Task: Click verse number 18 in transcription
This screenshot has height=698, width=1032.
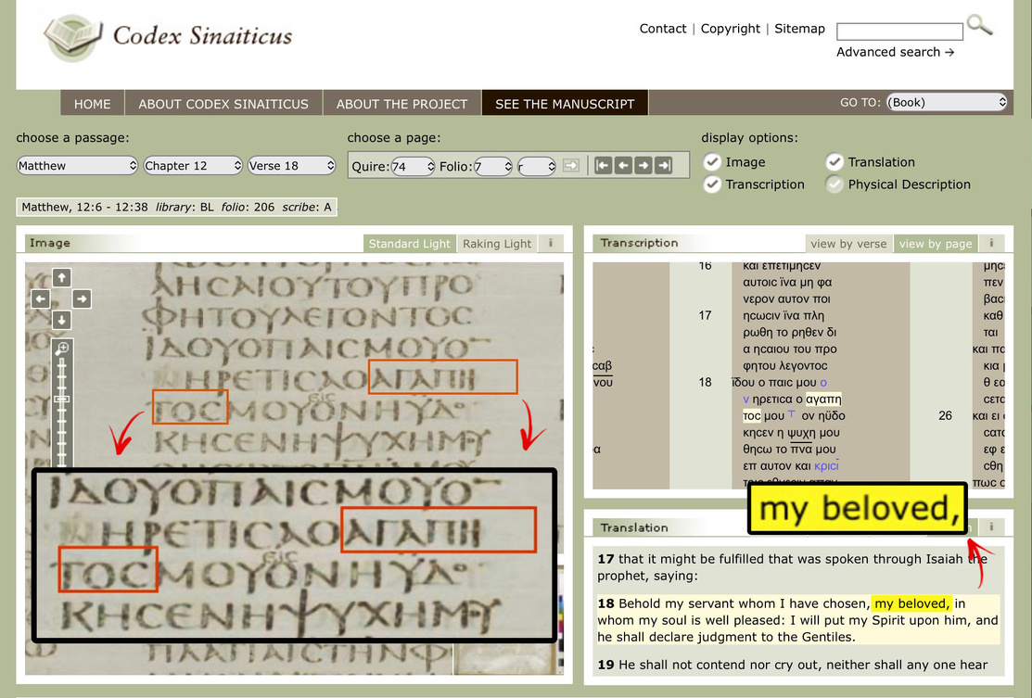Action: point(705,382)
